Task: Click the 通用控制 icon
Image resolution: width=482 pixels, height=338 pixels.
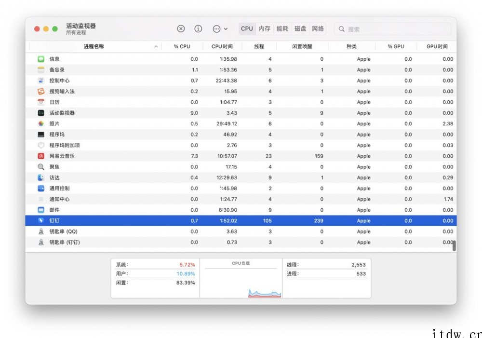Action: (x=41, y=188)
